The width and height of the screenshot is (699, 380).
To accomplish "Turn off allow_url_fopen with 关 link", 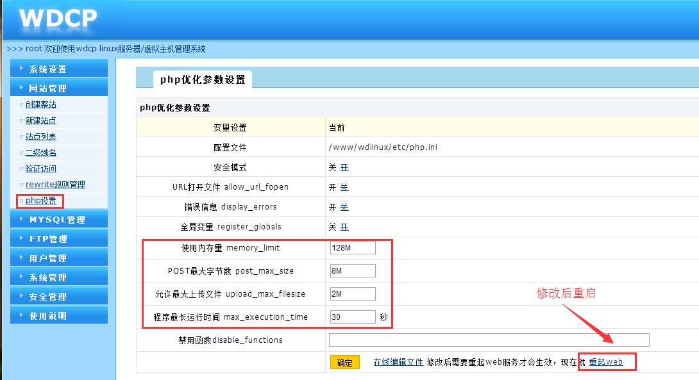I will coord(344,187).
